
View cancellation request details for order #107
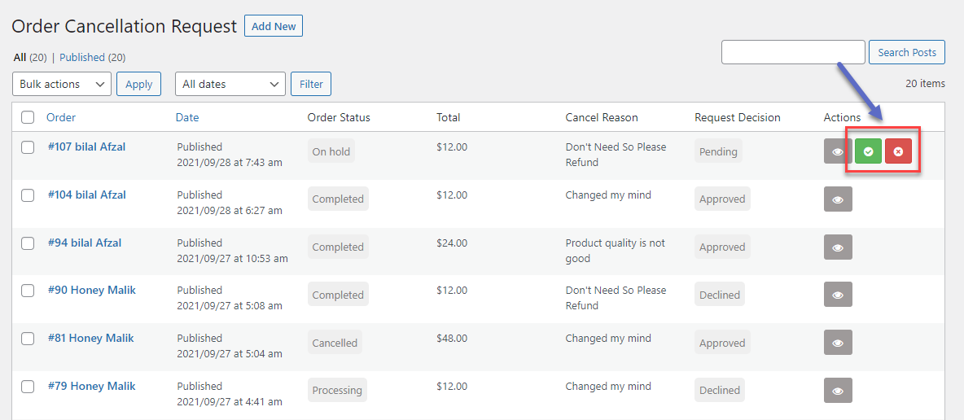click(x=838, y=151)
